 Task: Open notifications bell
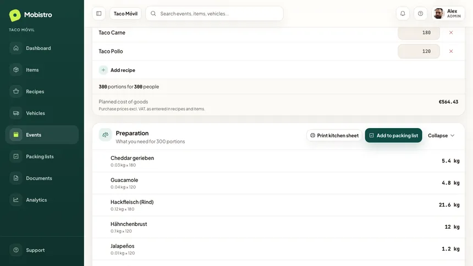pos(403,14)
